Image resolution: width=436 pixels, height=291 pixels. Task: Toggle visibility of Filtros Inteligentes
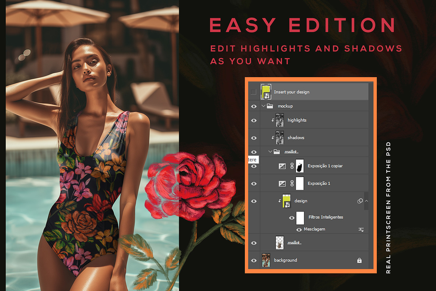point(291,218)
